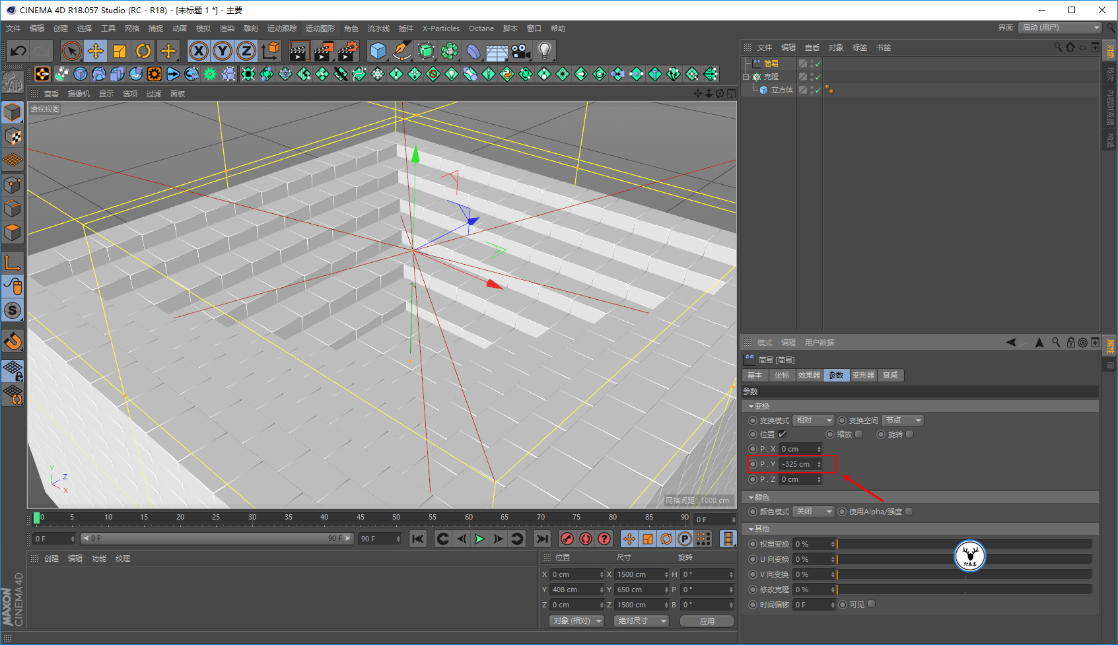Play the animation forward

(480, 539)
